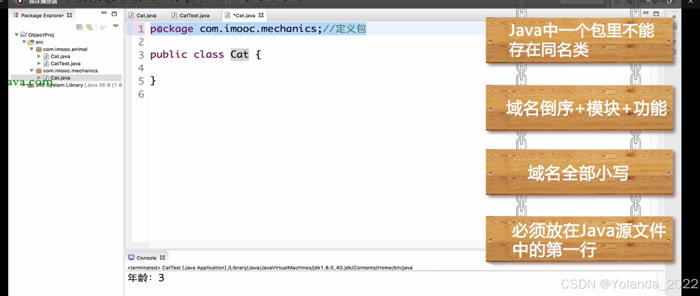The height and width of the screenshot is (296, 700).
Task: Expand Cat.java under com.imooc.mechanics
Action: (39, 78)
